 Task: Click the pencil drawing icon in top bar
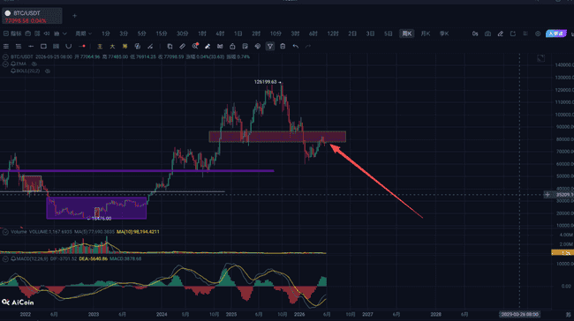501,34
